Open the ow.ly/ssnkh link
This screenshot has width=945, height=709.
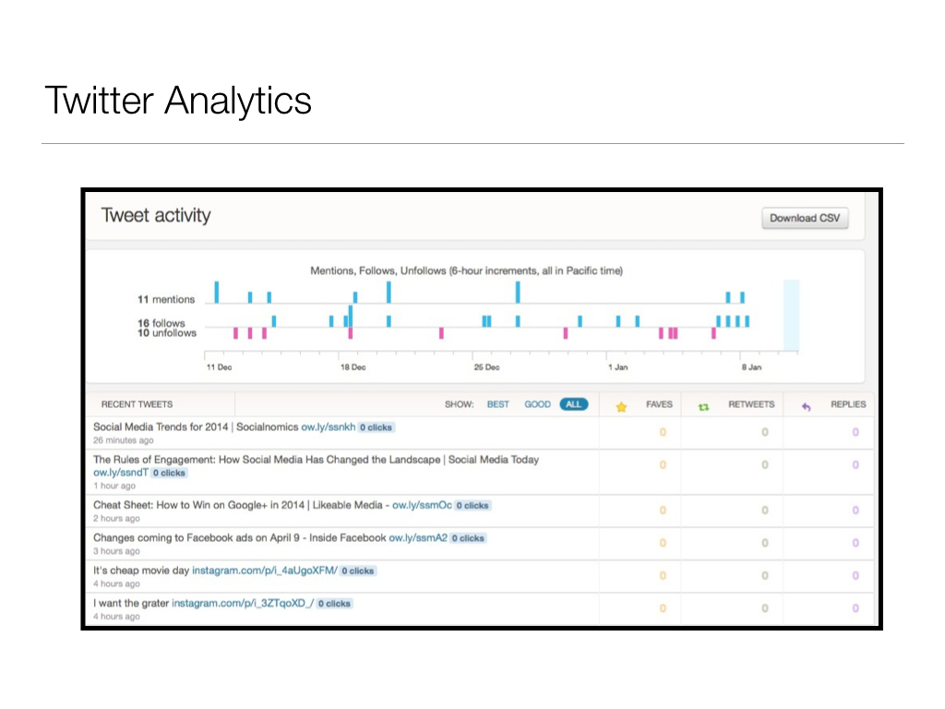pyautogui.click(x=328, y=427)
